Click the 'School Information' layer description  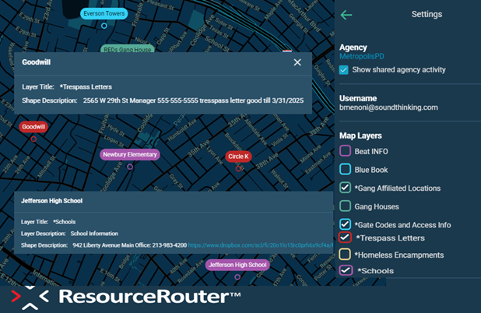[94, 234]
